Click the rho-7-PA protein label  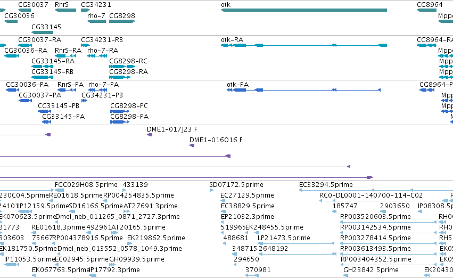(104, 85)
